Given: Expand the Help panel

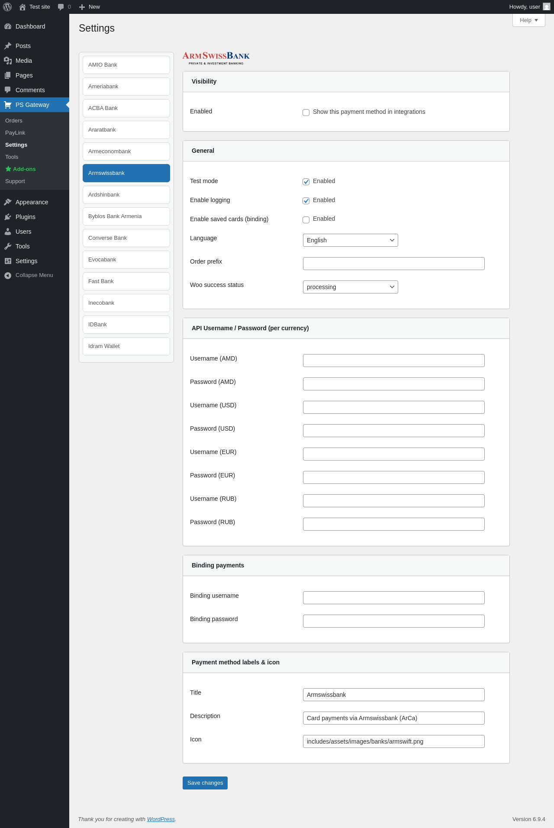Looking at the screenshot, I should click(x=528, y=20).
